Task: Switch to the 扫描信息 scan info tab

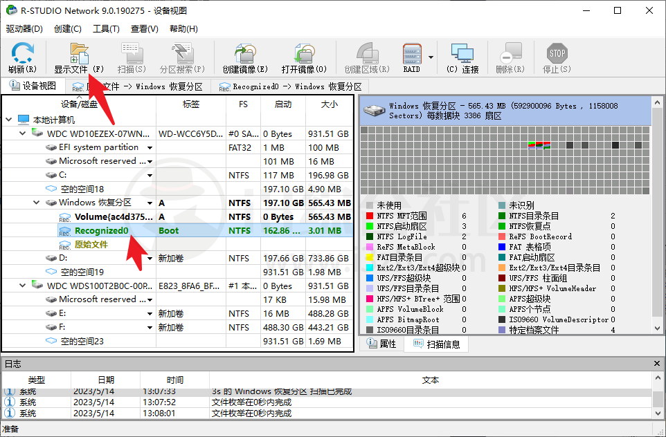Action: click(436, 344)
